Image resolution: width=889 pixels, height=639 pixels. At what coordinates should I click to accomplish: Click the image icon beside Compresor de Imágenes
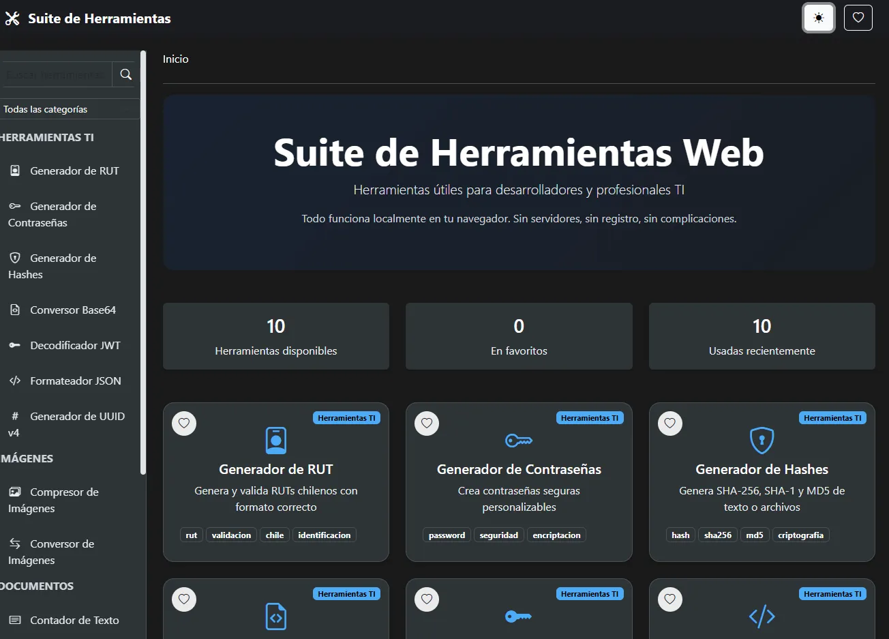(15, 492)
